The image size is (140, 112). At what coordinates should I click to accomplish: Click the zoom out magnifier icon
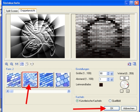click(x=12, y=64)
